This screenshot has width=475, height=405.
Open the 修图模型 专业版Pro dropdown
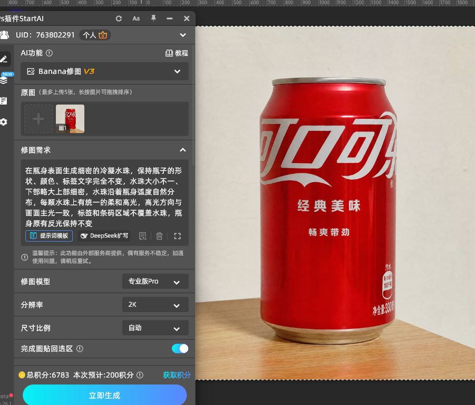(x=156, y=281)
